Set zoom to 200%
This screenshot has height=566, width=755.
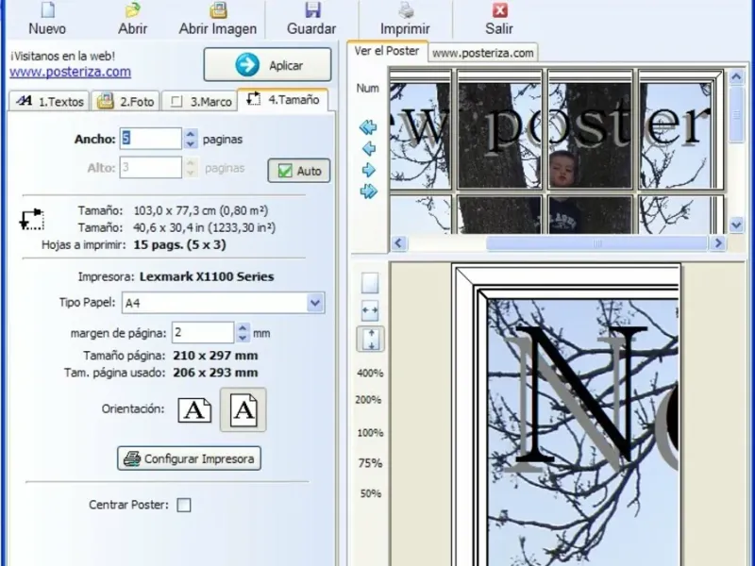click(x=368, y=399)
